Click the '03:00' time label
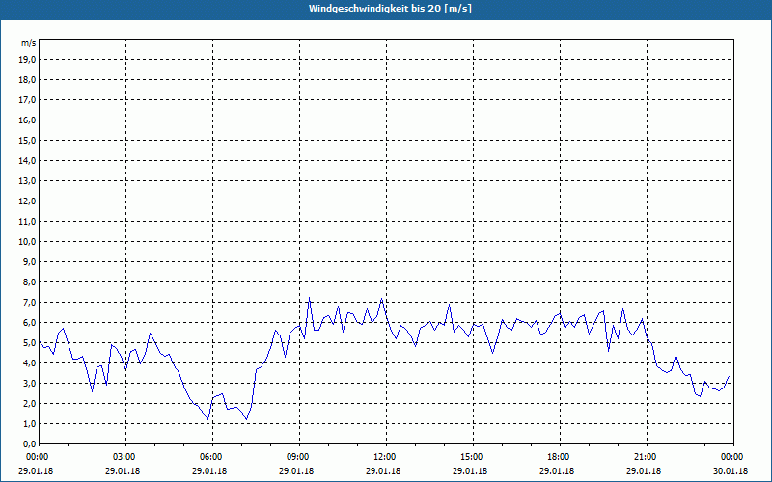772x482 pixels. click(x=126, y=457)
